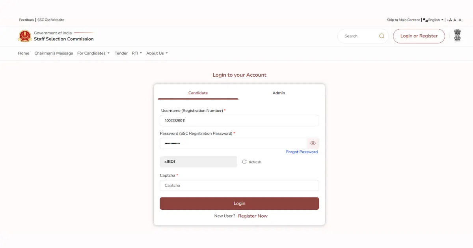
Task: Click the national emblem icon top right
Action: click(457, 35)
